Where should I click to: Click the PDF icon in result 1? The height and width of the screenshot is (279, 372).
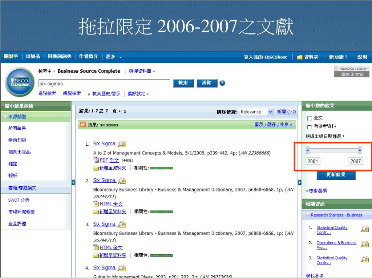coord(96,160)
